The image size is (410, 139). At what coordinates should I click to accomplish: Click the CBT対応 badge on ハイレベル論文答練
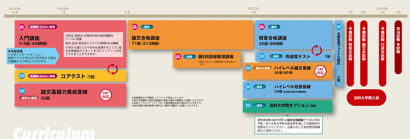tap(320, 71)
